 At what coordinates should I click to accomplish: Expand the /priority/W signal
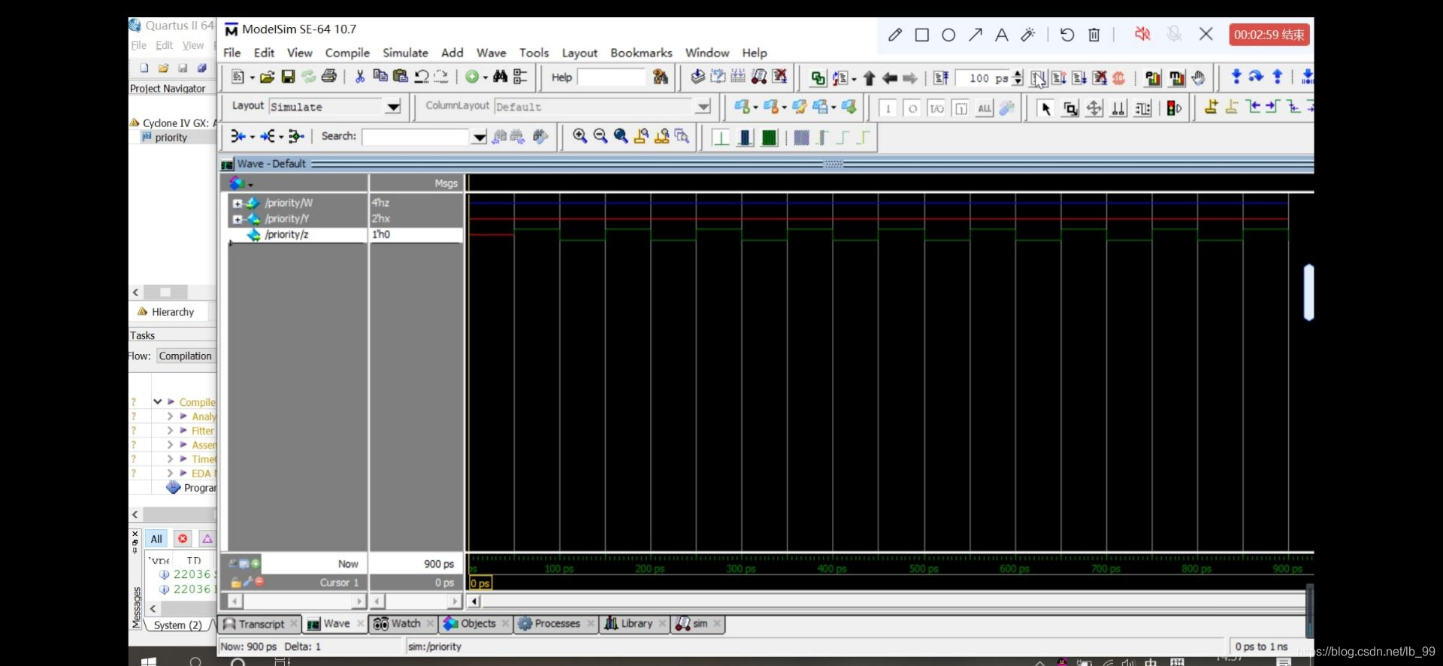(237, 203)
